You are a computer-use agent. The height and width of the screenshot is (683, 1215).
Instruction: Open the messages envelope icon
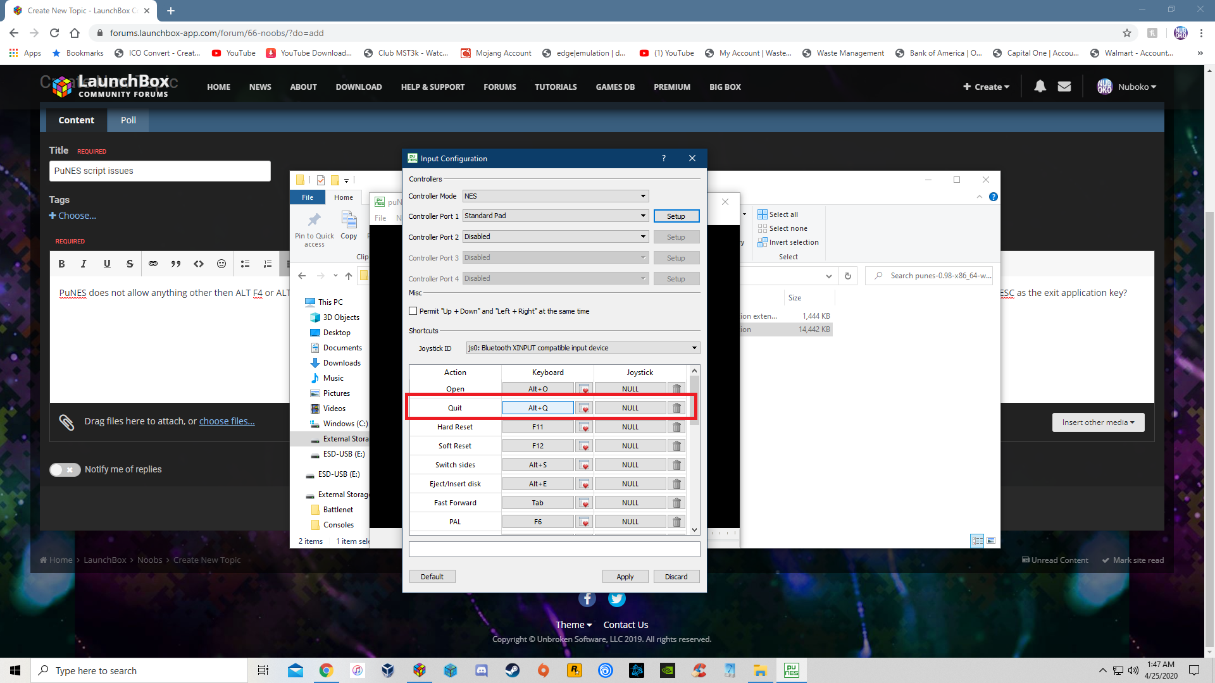[1064, 87]
